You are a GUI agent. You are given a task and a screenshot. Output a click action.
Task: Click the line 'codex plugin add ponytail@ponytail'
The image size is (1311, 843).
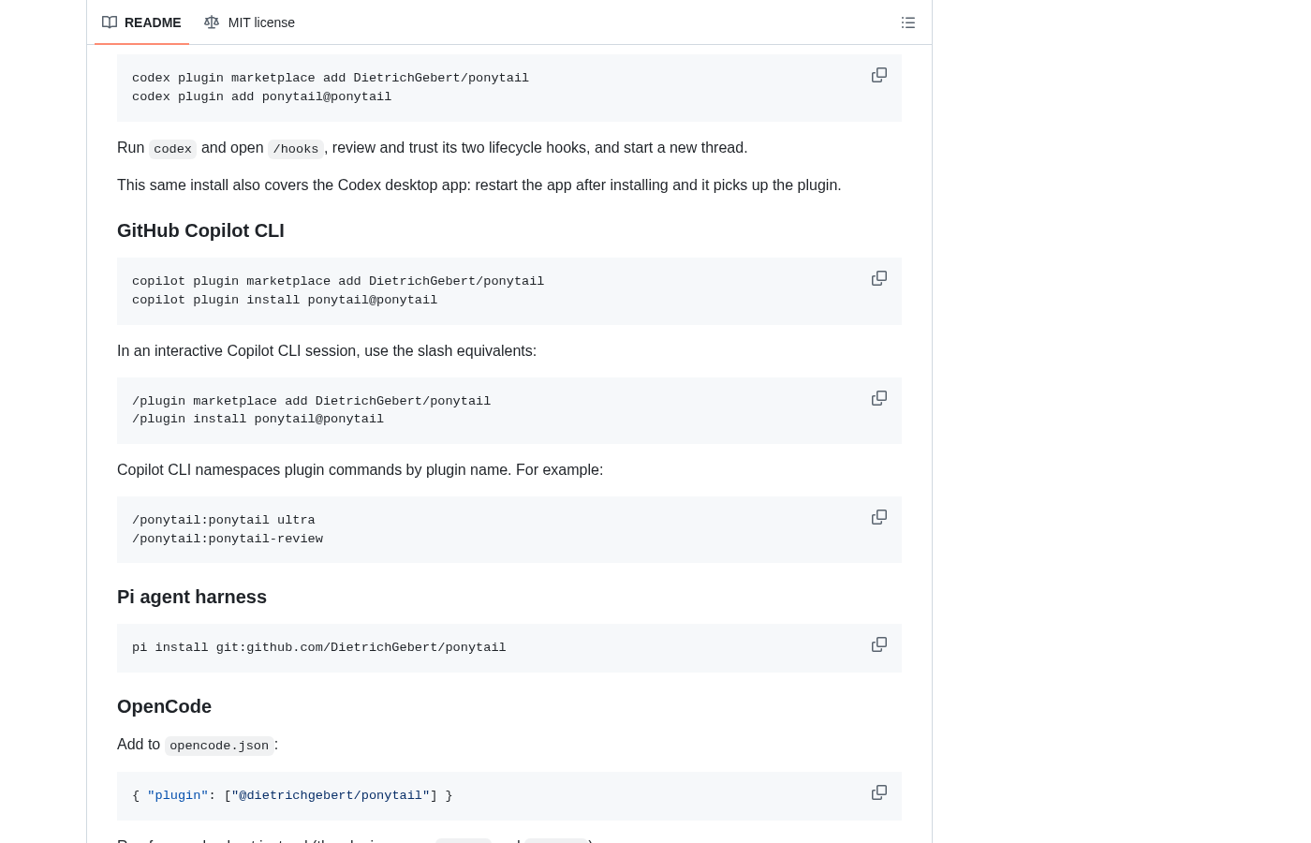[x=262, y=96]
